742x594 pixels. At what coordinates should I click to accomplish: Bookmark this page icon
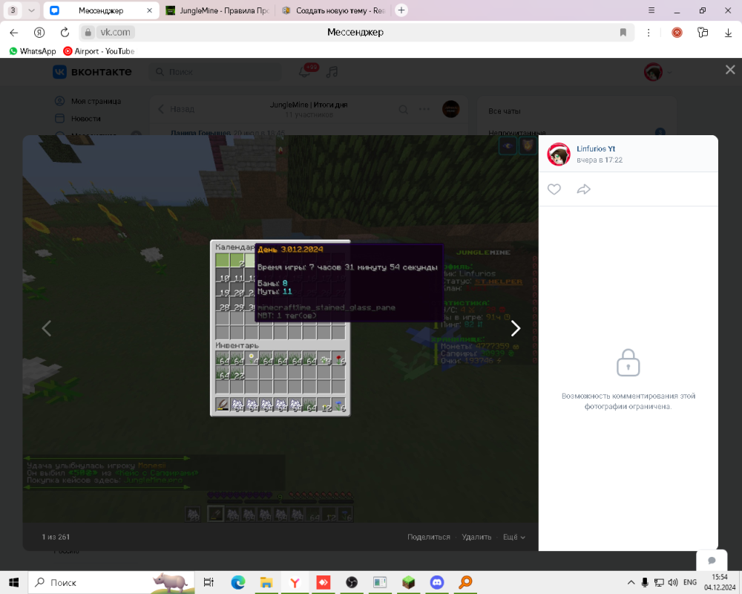point(623,32)
